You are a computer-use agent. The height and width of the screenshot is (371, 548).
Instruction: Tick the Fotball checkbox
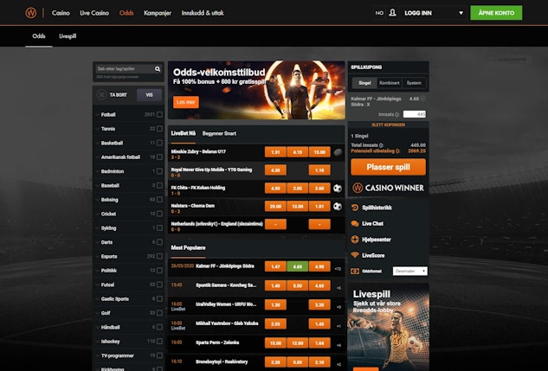click(x=159, y=114)
